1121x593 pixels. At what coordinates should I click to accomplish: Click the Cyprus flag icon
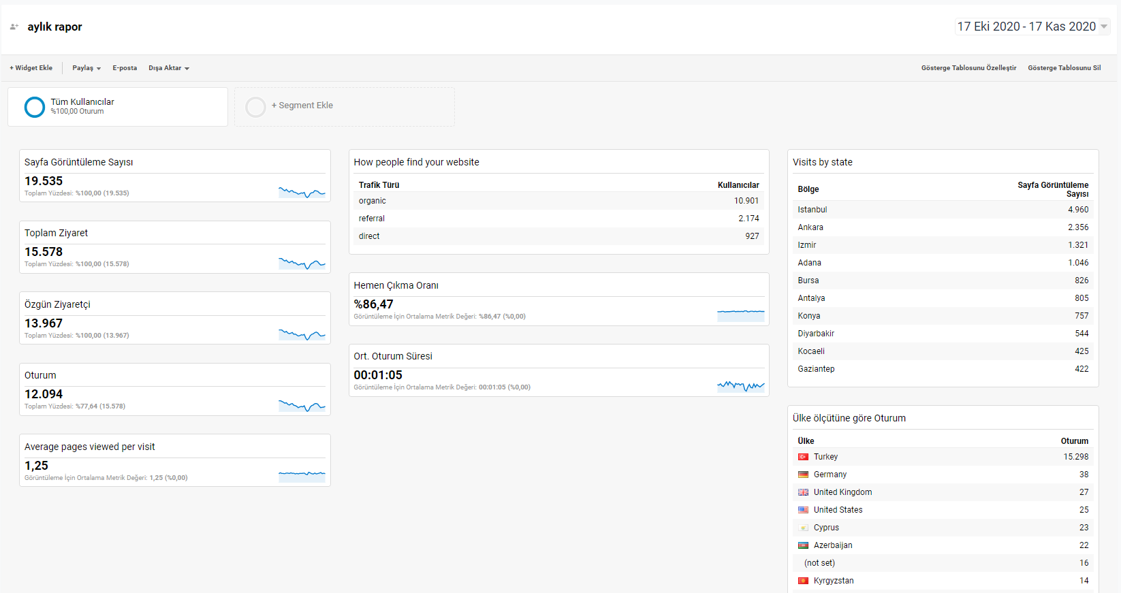[804, 528]
